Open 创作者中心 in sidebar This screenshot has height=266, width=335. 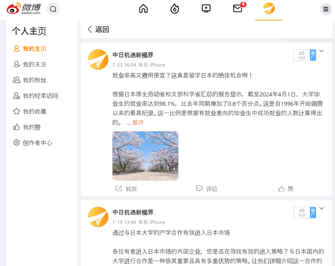coord(32,143)
